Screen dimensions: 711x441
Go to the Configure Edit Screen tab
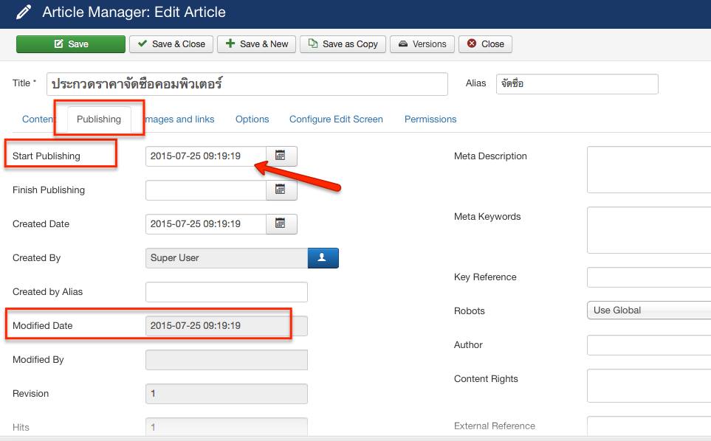pos(336,119)
